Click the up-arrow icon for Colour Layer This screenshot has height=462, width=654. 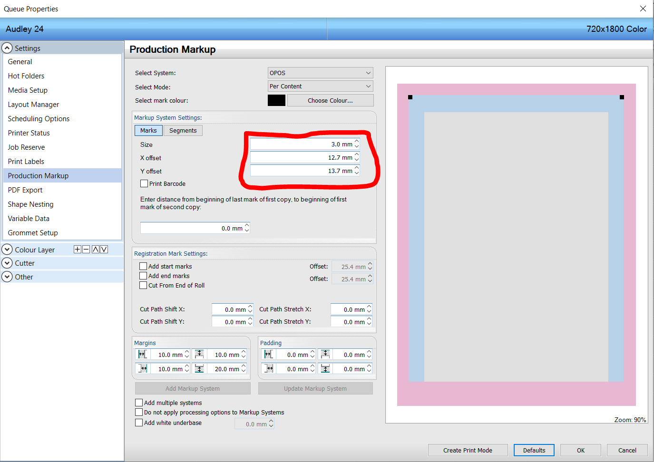point(95,249)
